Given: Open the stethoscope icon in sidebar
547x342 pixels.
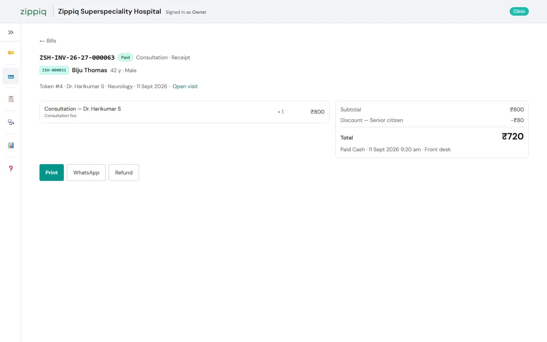Looking at the screenshot, I should click(x=11, y=122).
